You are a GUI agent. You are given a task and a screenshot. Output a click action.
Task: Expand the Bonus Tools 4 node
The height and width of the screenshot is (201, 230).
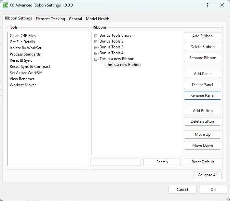pyautogui.click(x=96, y=53)
